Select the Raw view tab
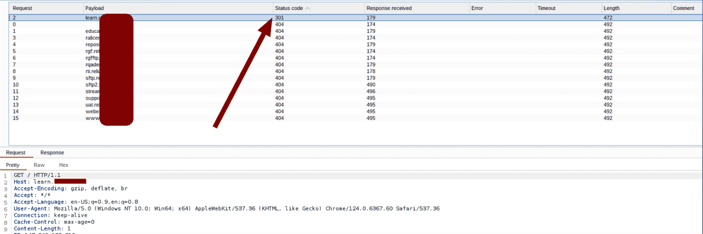Viewport: 703px width, 234px height. tap(39, 165)
